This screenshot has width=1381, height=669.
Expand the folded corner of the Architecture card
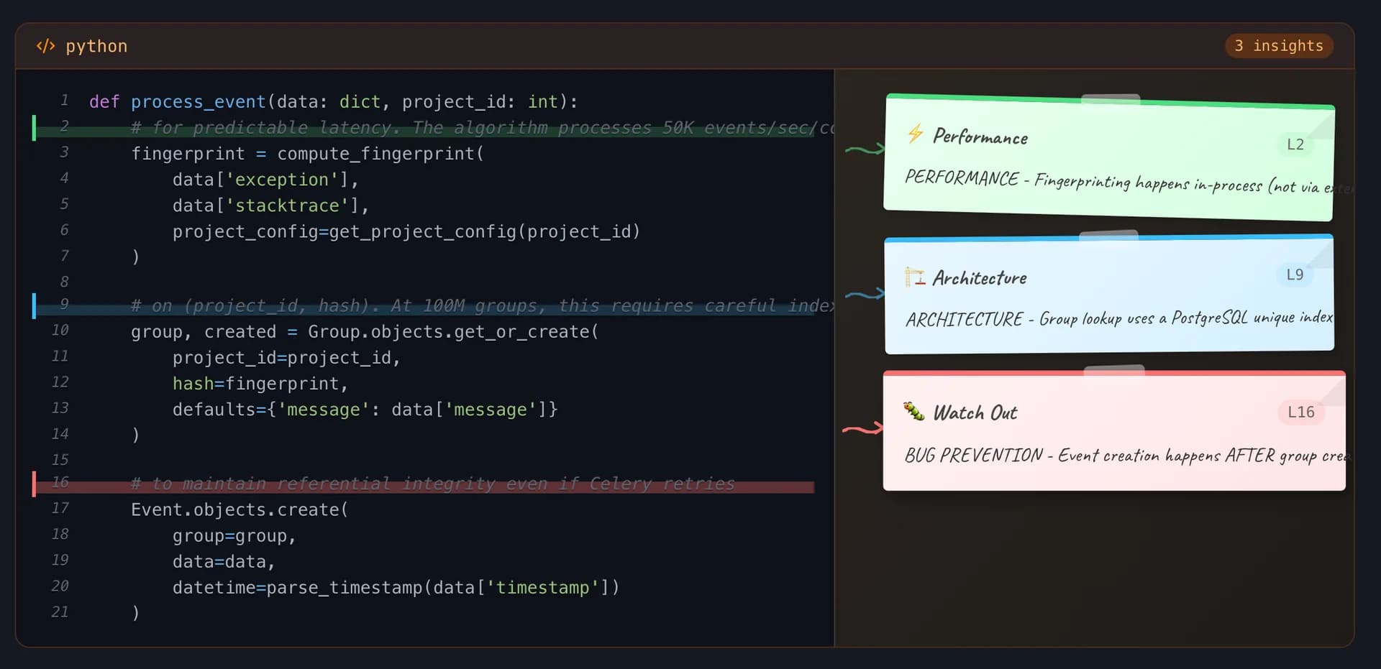(1320, 254)
